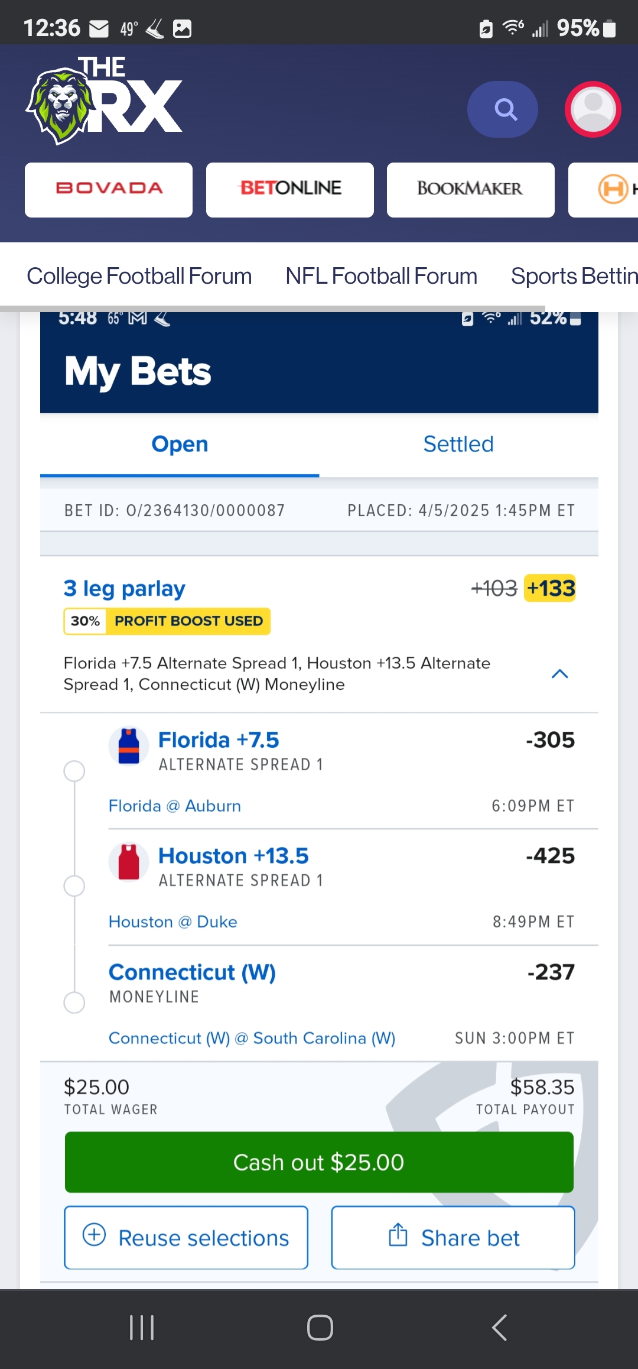Image resolution: width=638 pixels, height=1369 pixels.
Task: Select the Open bets tab
Action: [180, 445]
